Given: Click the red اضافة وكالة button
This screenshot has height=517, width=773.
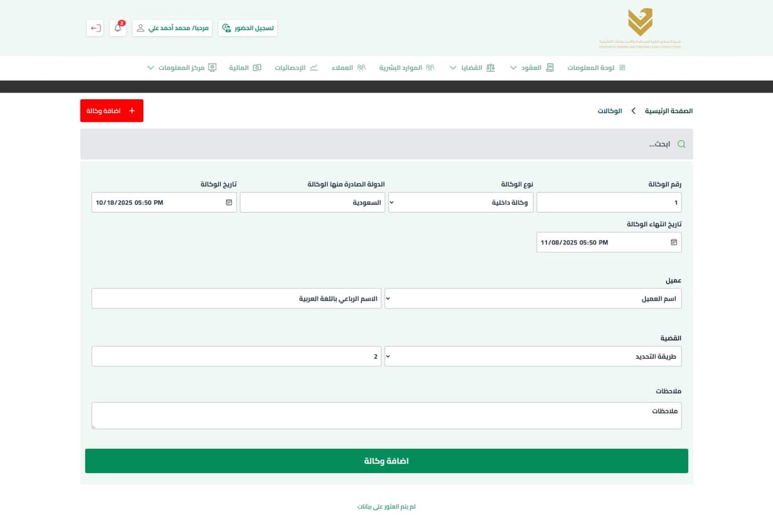Looking at the screenshot, I should 111,111.
